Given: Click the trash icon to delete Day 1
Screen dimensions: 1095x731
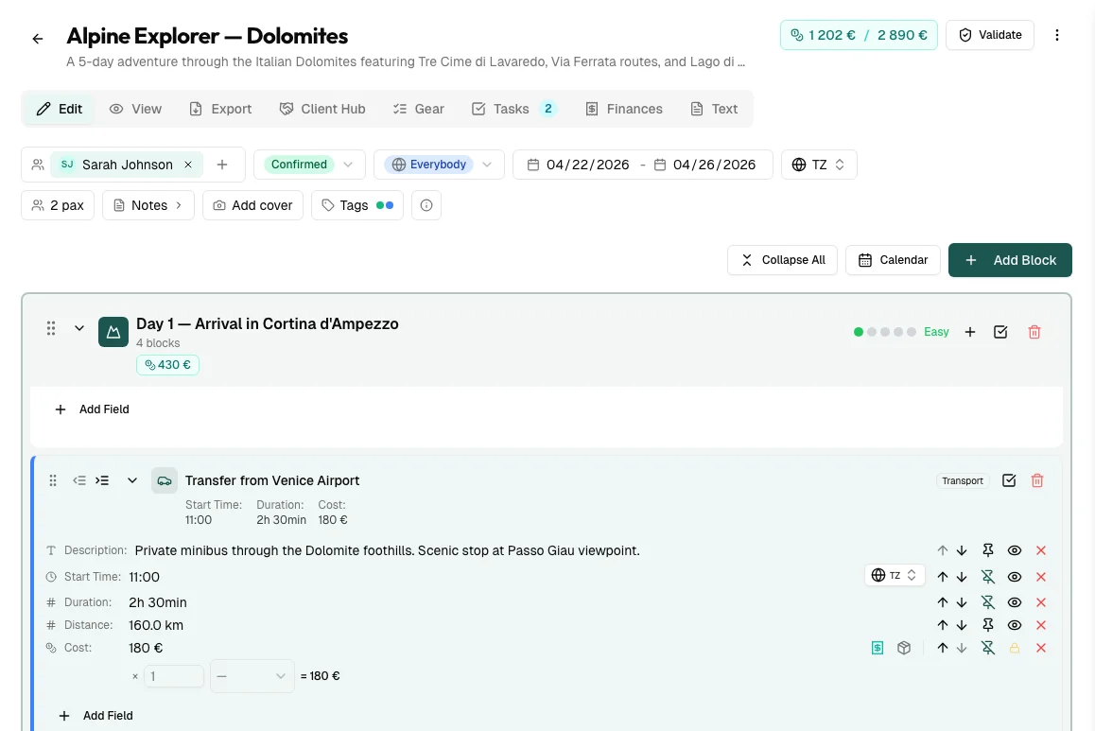Looking at the screenshot, I should tap(1034, 332).
